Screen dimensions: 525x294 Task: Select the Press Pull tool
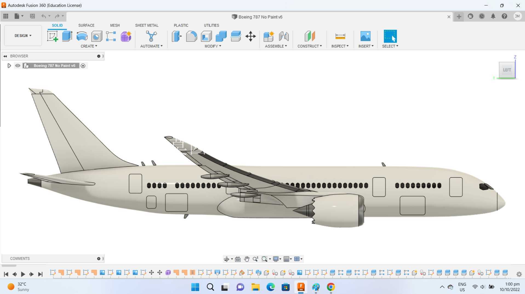[177, 36]
